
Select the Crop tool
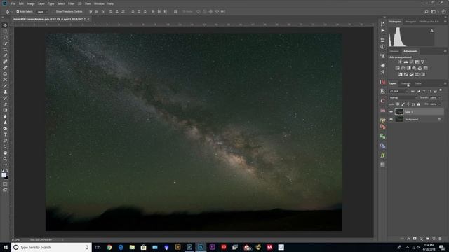click(x=5, y=50)
